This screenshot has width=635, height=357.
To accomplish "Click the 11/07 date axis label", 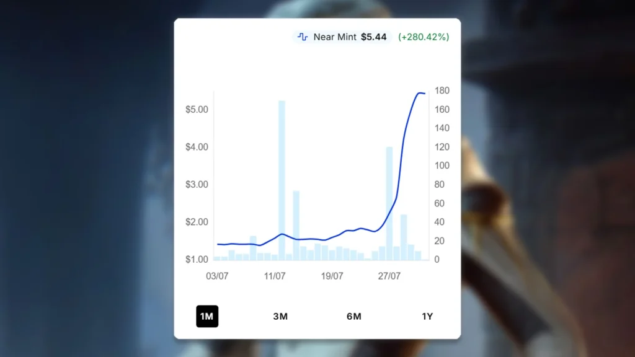I will (x=275, y=276).
